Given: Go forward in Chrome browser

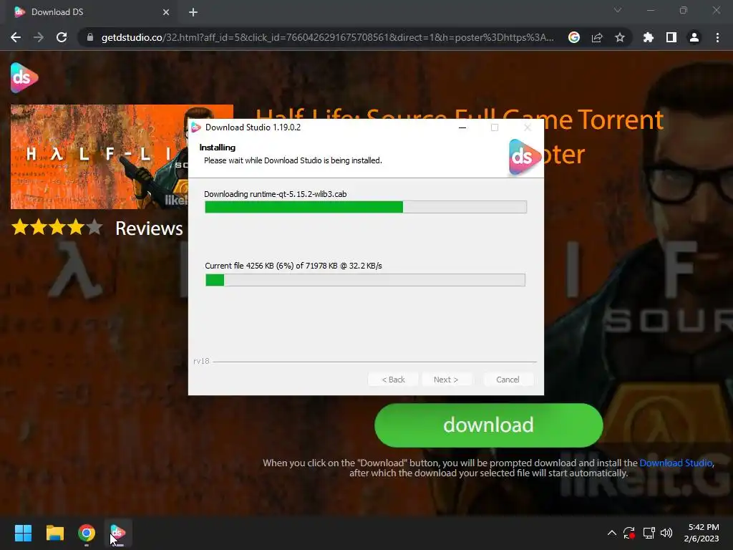Looking at the screenshot, I should [39, 37].
